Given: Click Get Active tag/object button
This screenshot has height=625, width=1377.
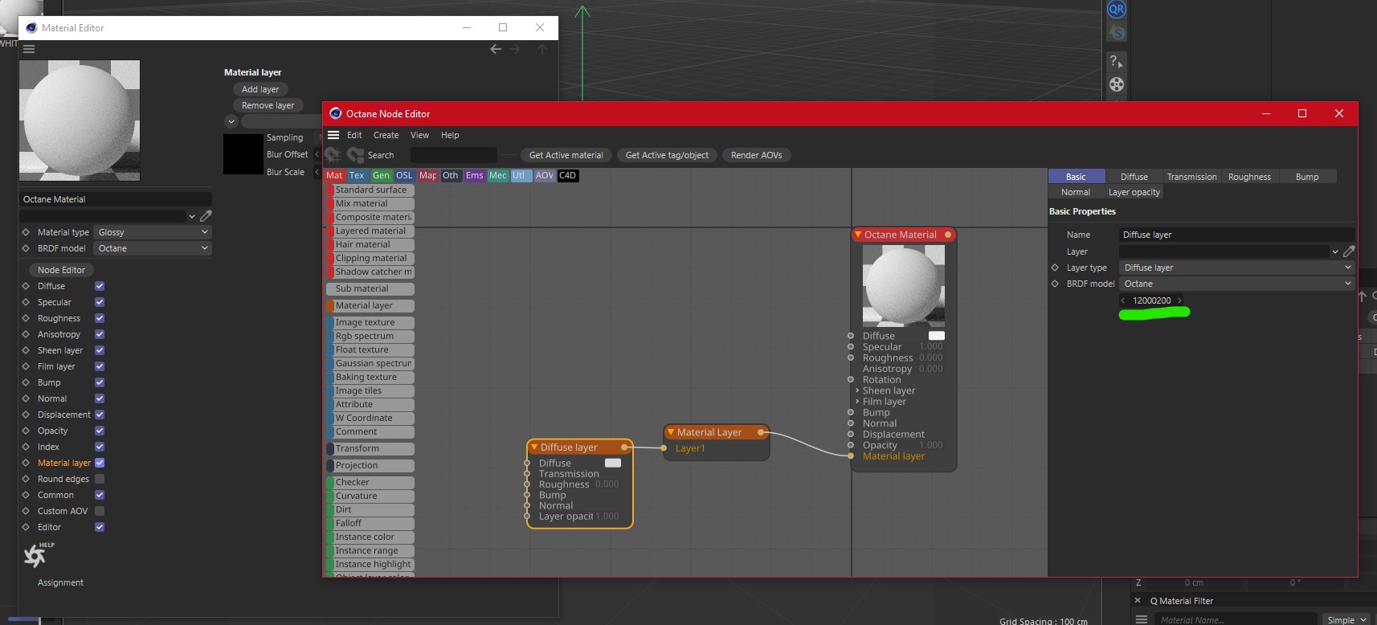Looking at the screenshot, I should click(667, 155).
